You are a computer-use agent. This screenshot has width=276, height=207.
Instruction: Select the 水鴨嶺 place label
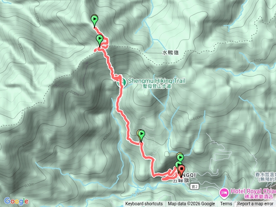point(170,53)
